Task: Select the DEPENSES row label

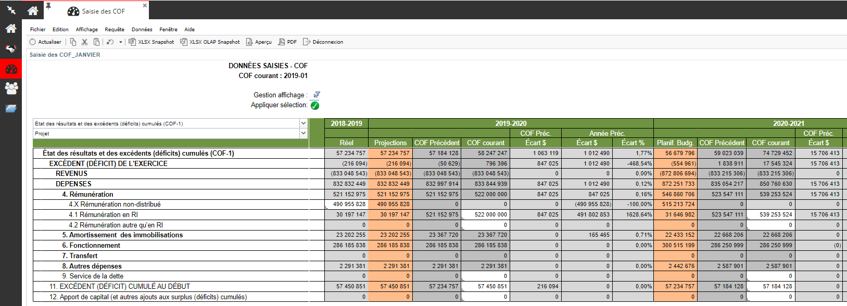Action: (x=73, y=184)
